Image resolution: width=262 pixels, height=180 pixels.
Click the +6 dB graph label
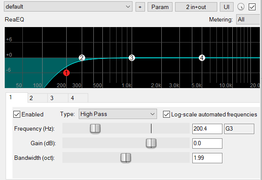coord(9,40)
